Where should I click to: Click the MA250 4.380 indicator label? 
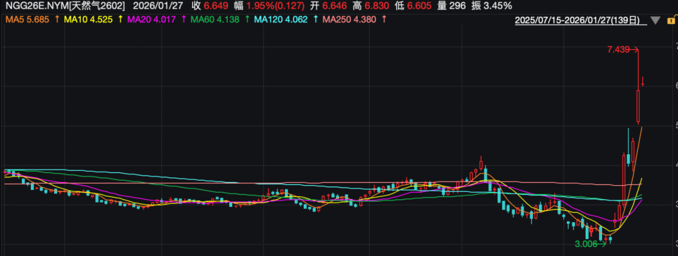(x=346, y=20)
